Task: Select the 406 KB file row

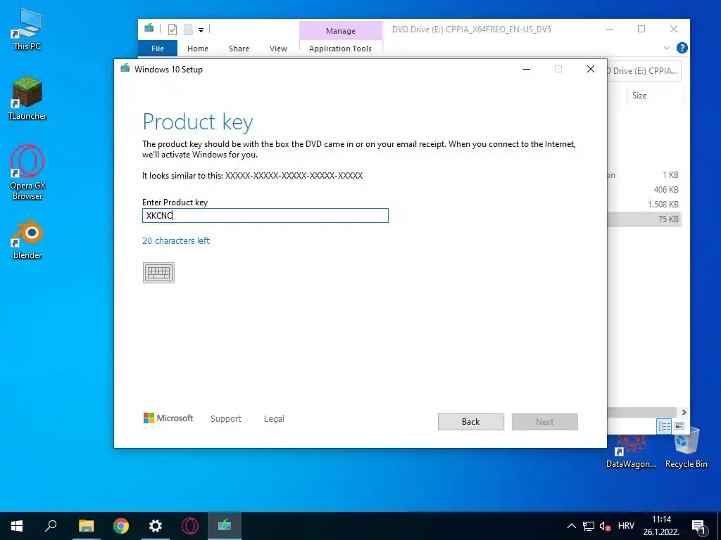Action: pos(644,190)
